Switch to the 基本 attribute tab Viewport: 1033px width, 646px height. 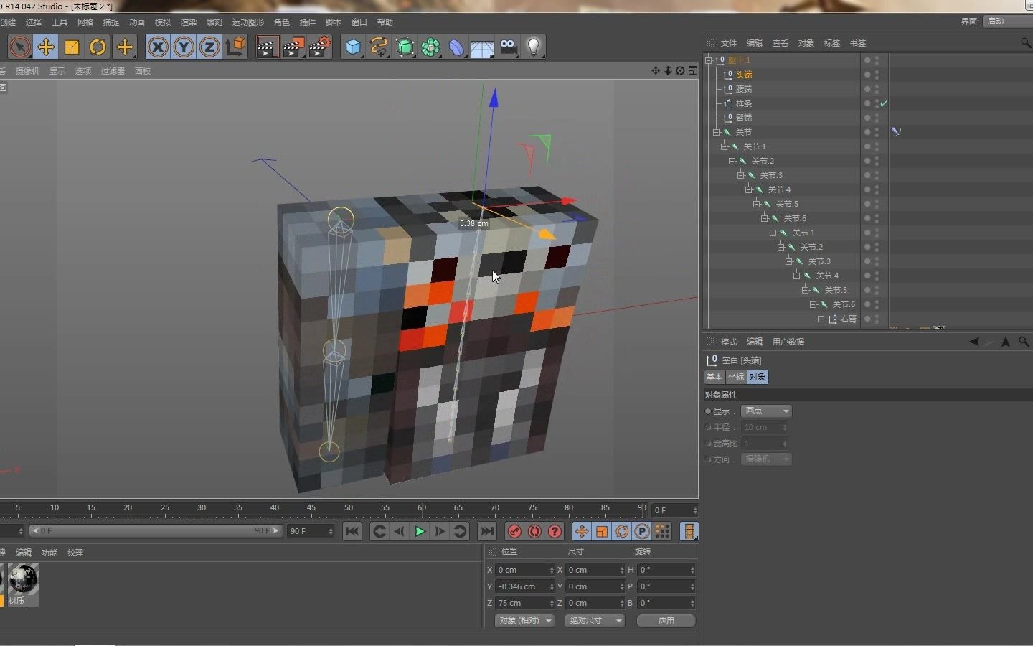(714, 377)
